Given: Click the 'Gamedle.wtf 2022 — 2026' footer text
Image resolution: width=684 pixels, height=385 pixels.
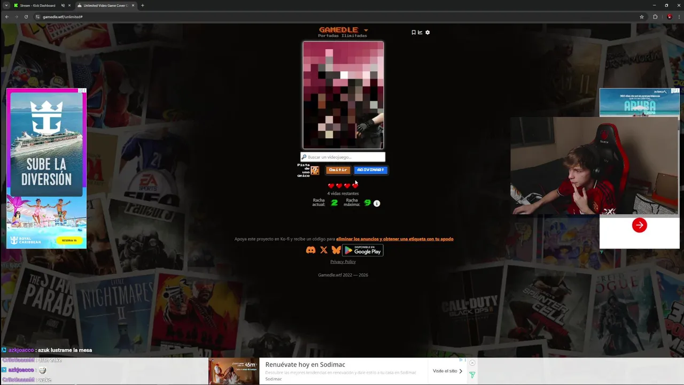Looking at the screenshot, I should pos(343,275).
